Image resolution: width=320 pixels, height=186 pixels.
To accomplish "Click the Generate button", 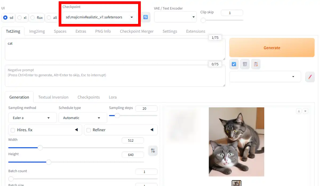I will point(272,48).
